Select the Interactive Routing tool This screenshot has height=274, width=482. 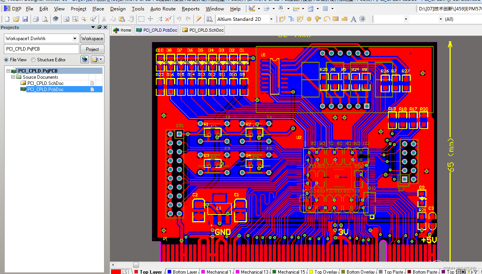pyautogui.click(x=282, y=19)
